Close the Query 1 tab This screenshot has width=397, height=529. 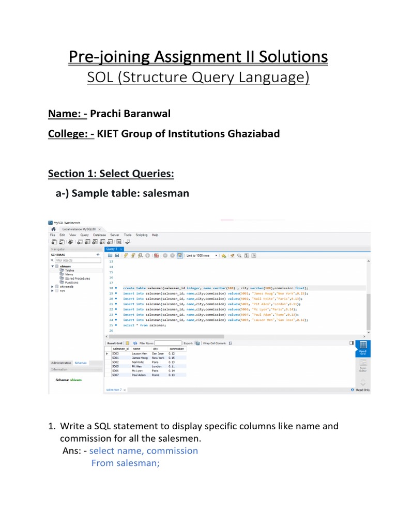point(121,249)
